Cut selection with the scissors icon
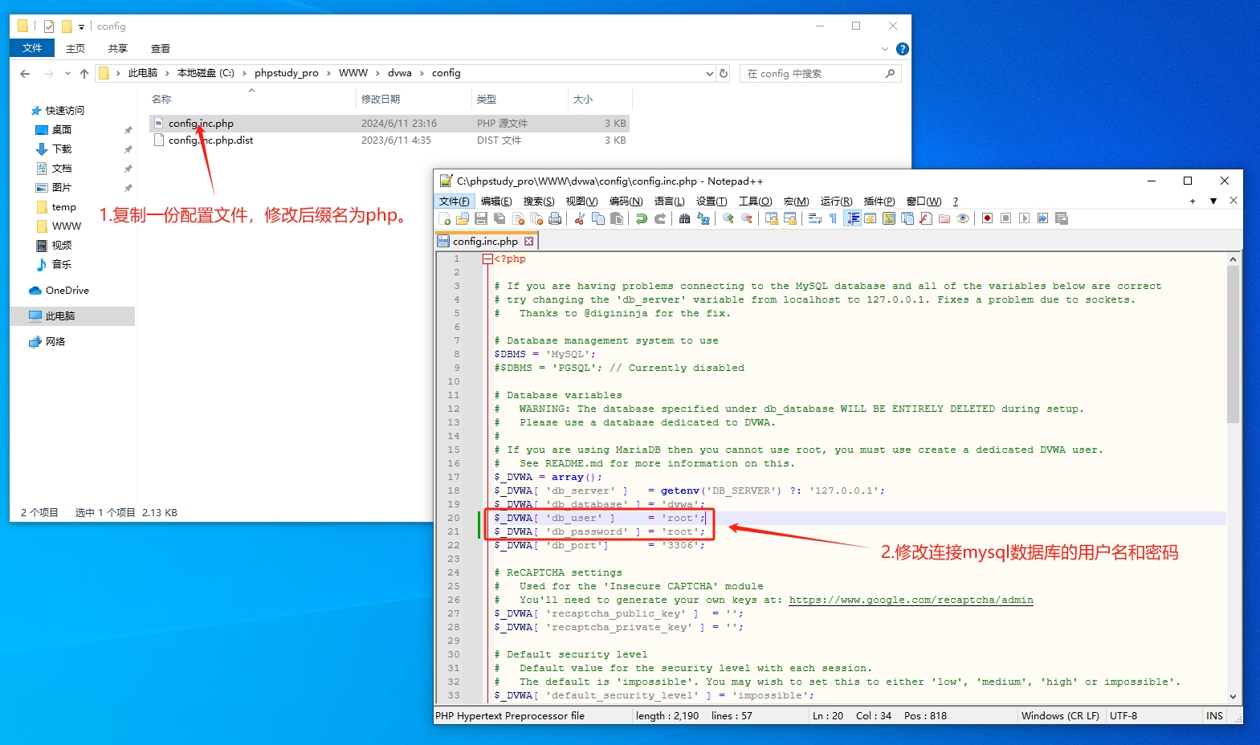The width and height of the screenshot is (1260, 745). [x=579, y=218]
